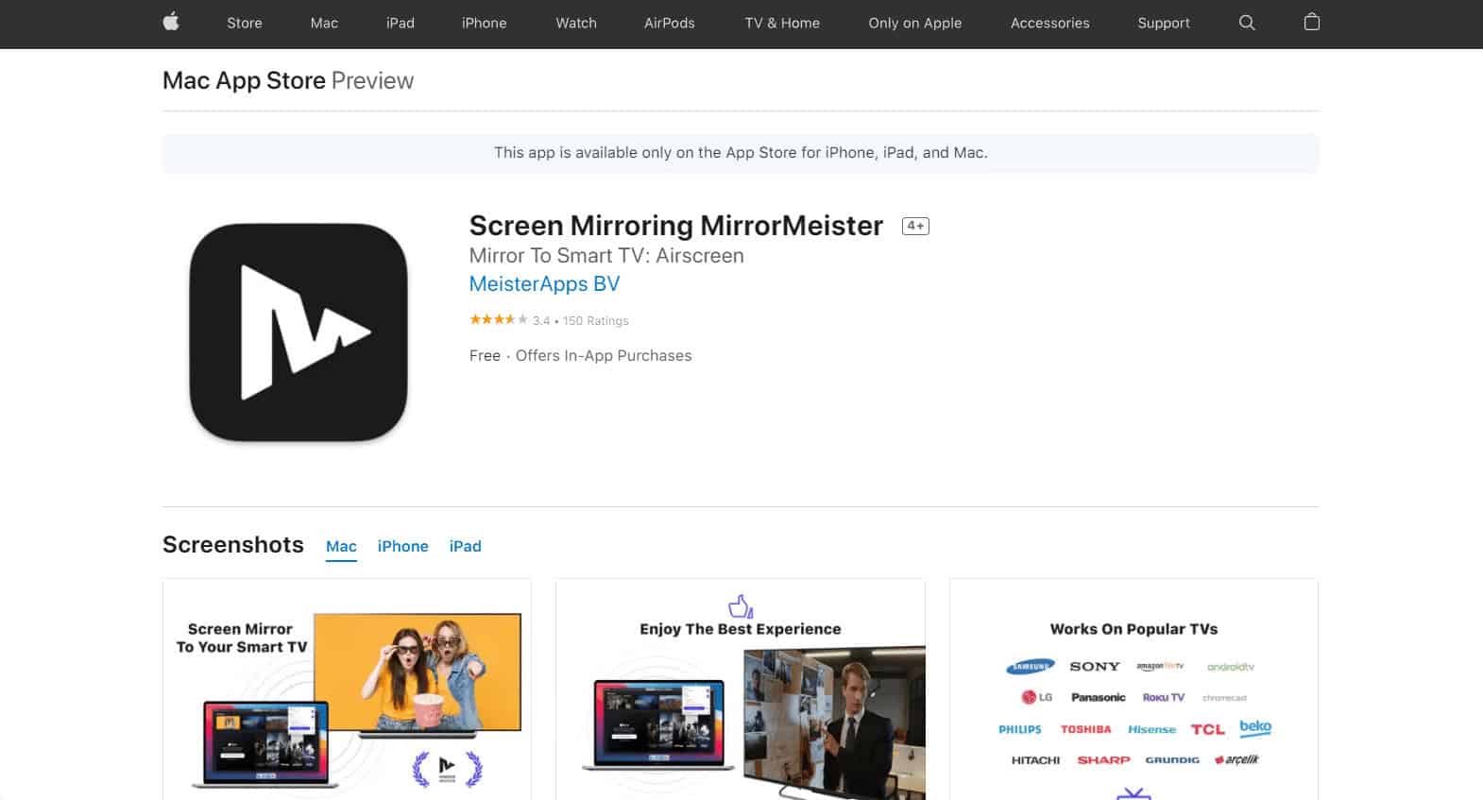Click the Samsung logo in the TVs screenshot
This screenshot has width=1483, height=800.
(1031, 667)
